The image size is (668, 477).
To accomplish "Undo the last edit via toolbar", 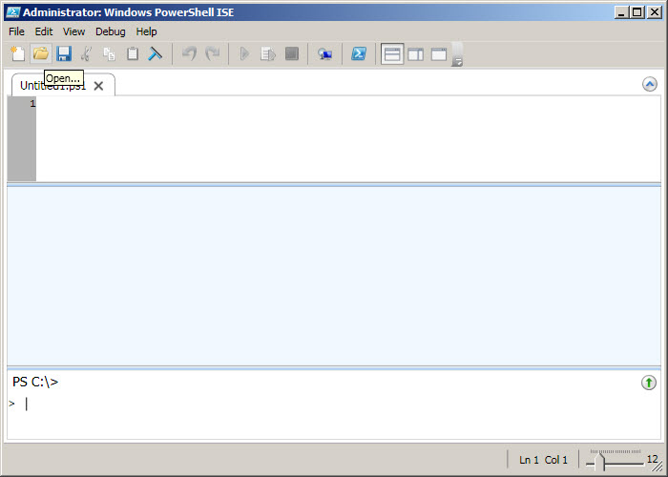I will point(189,53).
